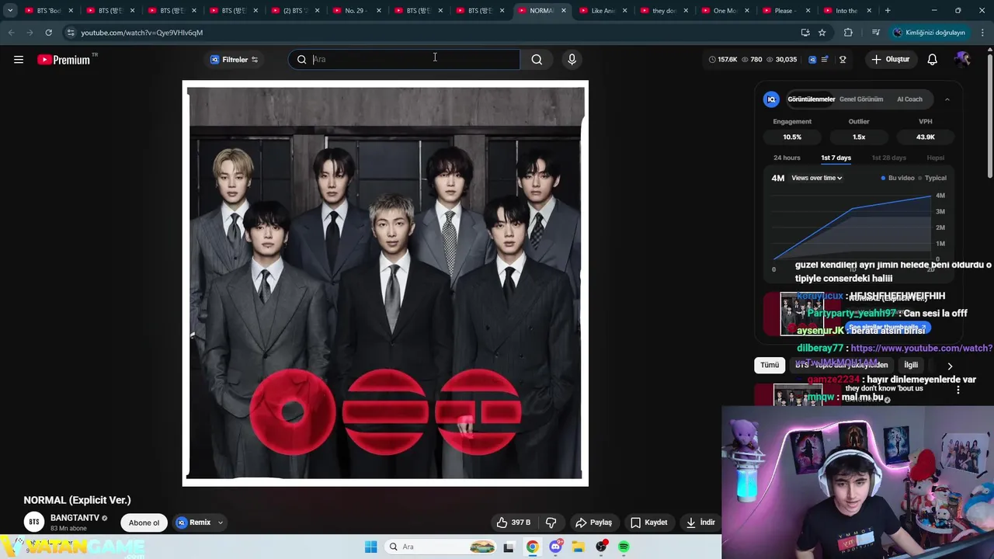
Task: Click the Kimliğinizi doğrulayın profile button
Action: click(929, 33)
